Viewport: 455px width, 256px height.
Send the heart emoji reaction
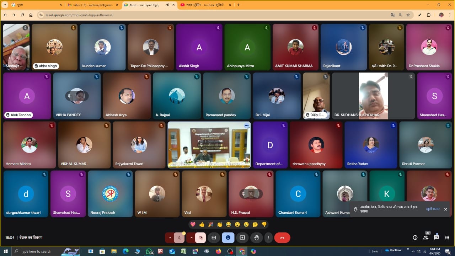coord(193,224)
